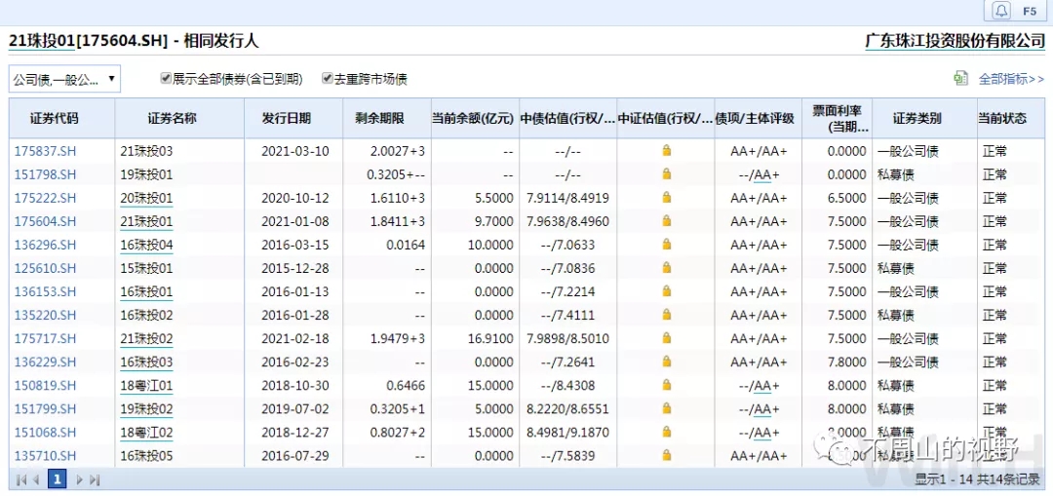The height and width of the screenshot is (496, 1053).
Task: Click lock icon in 21珠投01 row
Action: [x=666, y=221]
